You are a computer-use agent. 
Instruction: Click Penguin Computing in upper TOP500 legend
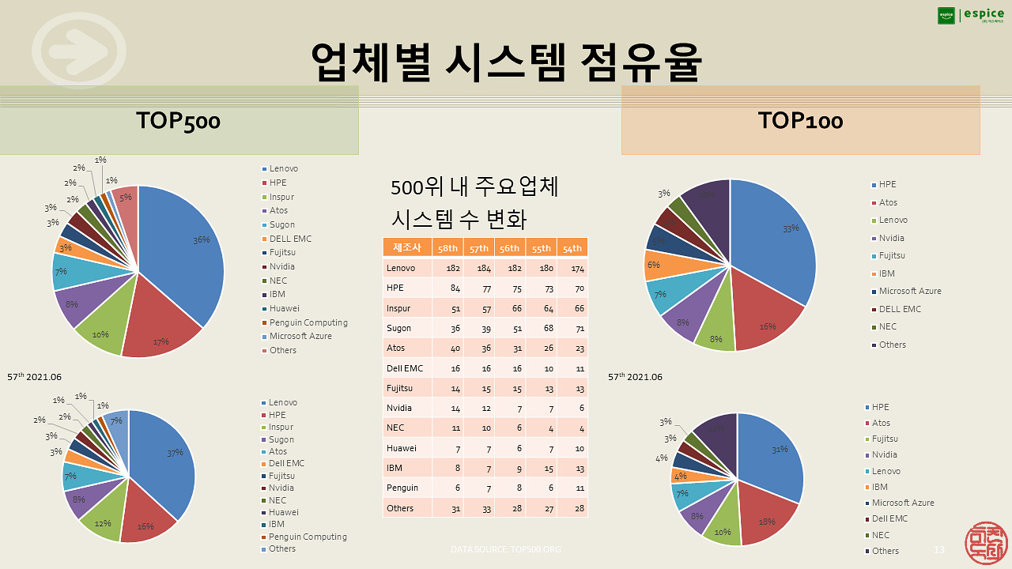pos(308,322)
